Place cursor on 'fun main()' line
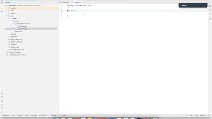This screenshot has height=119, width=212. point(73,11)
